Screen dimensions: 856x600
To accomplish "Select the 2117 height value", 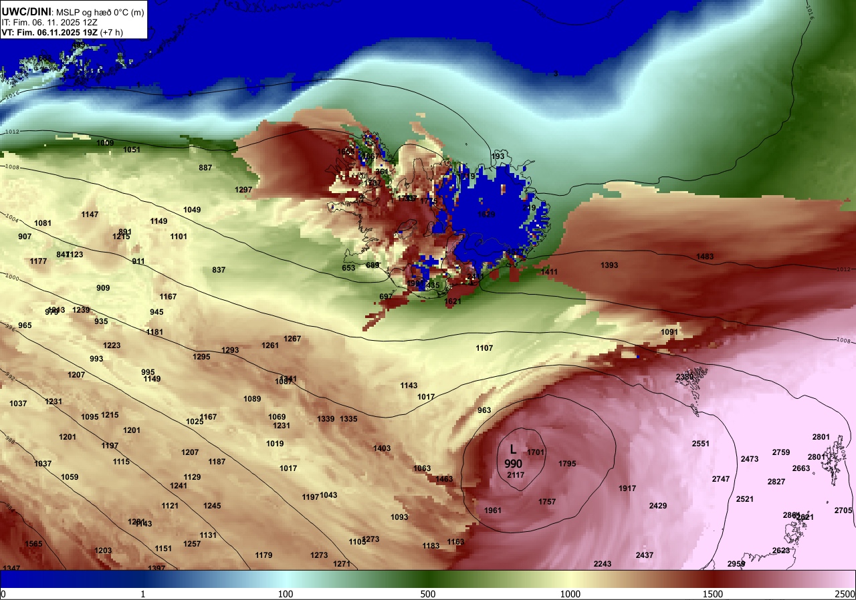I will coord(516,475).
